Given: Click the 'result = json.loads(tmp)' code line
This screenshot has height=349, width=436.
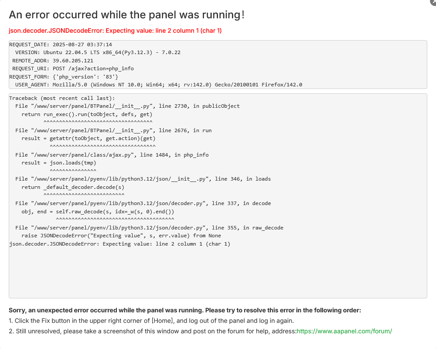Looking at the screenshot, I should click(59, 163).
